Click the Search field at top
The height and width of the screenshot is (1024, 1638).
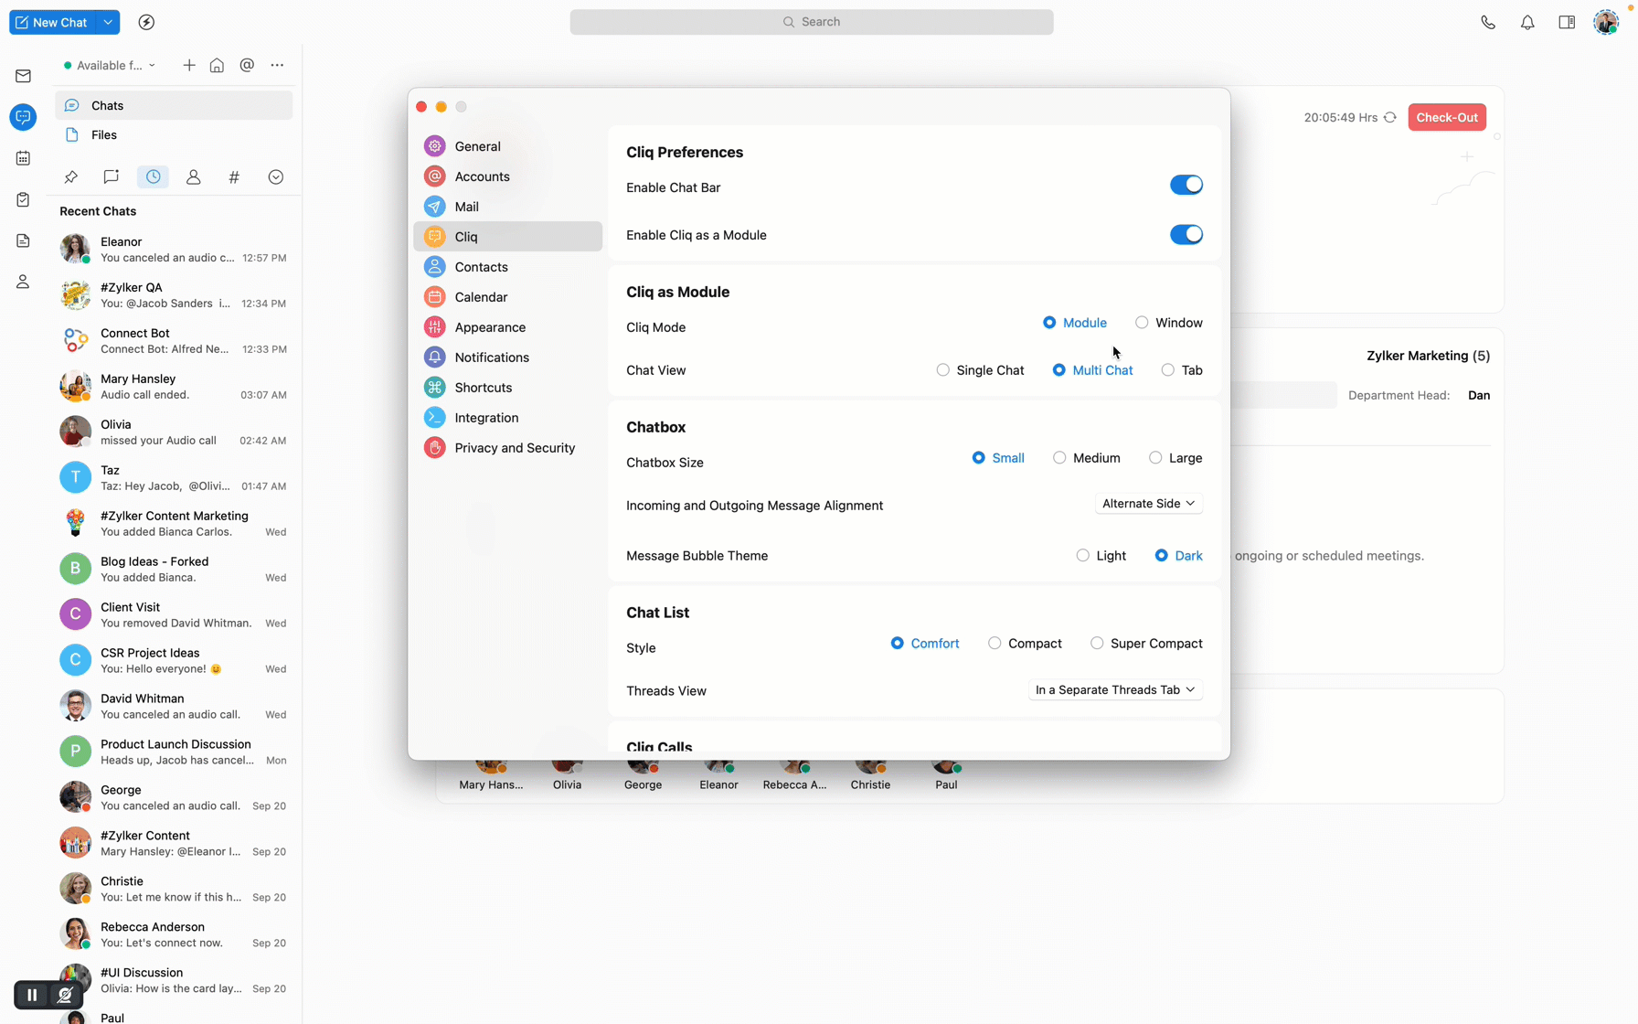(x=812, y=22)
